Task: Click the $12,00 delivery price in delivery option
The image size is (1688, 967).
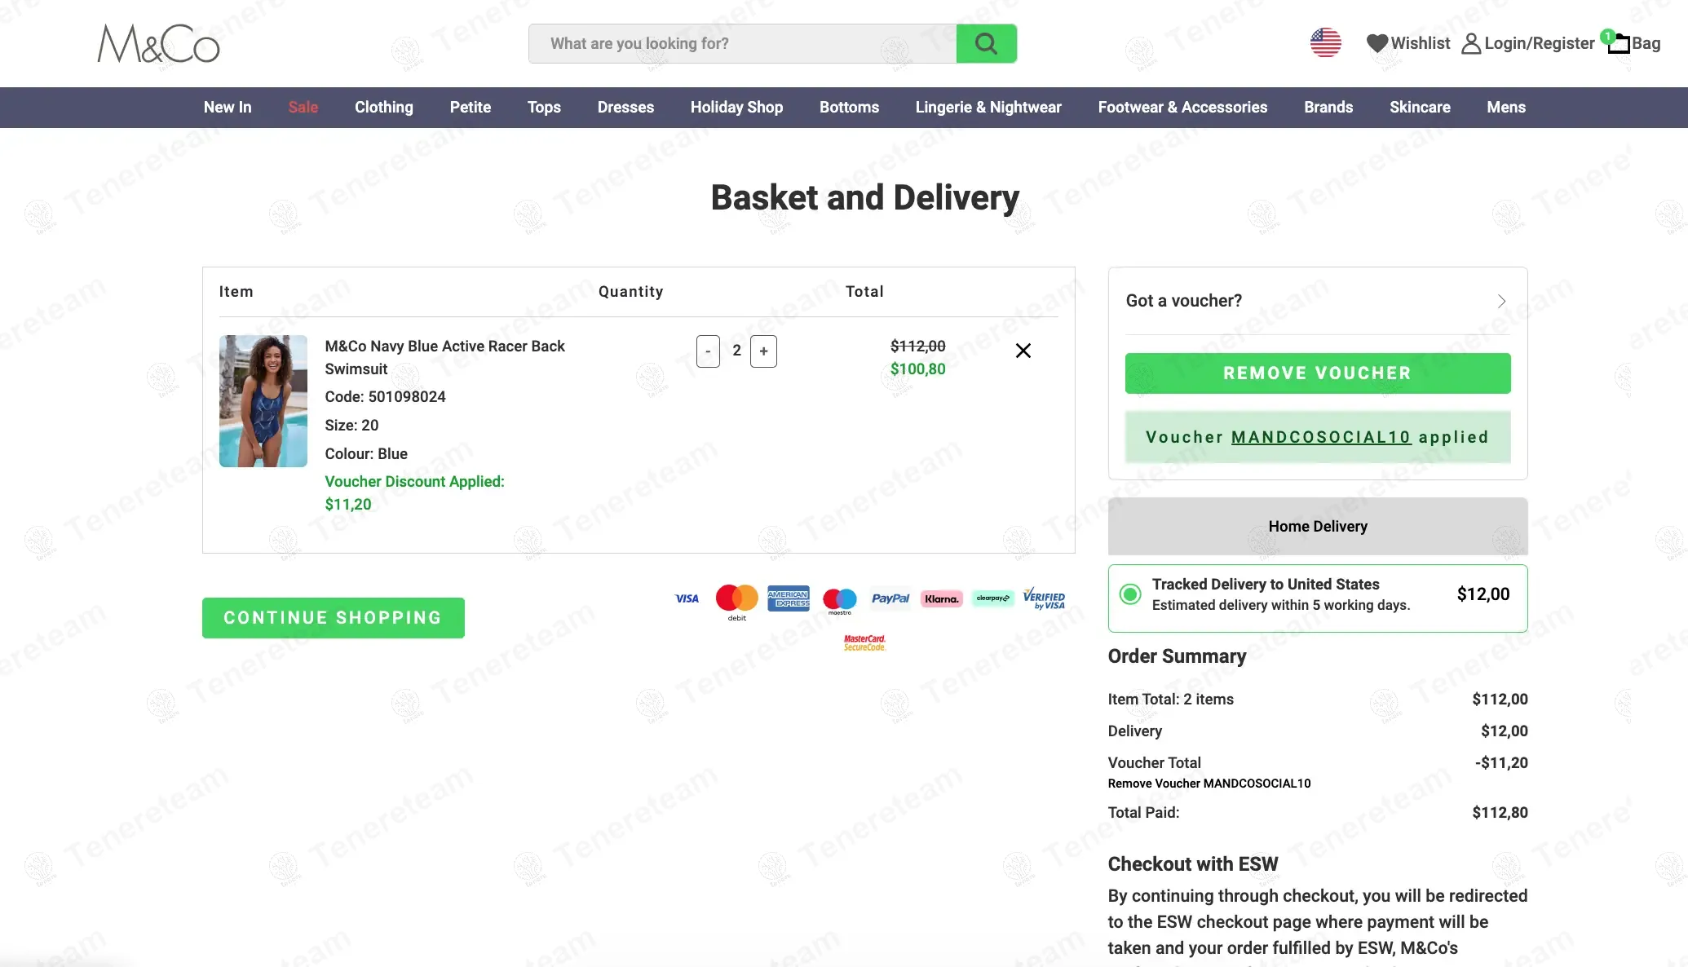Action: coord(1483,594)
